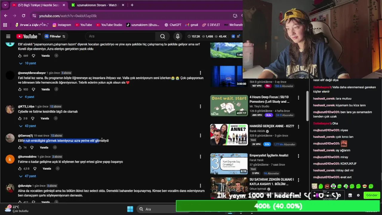Expand the 4 yanıt replies
Screen dimensions: 382x215
(x=27, y=97)
